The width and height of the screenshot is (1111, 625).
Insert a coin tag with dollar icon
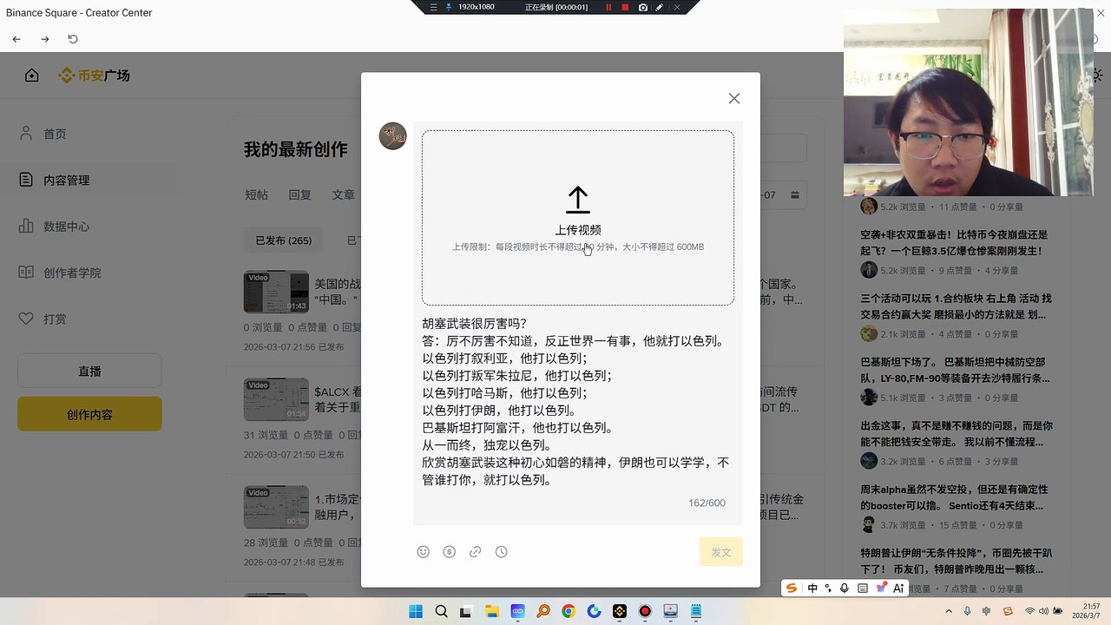pyautogui.click(x=450, y=552)
